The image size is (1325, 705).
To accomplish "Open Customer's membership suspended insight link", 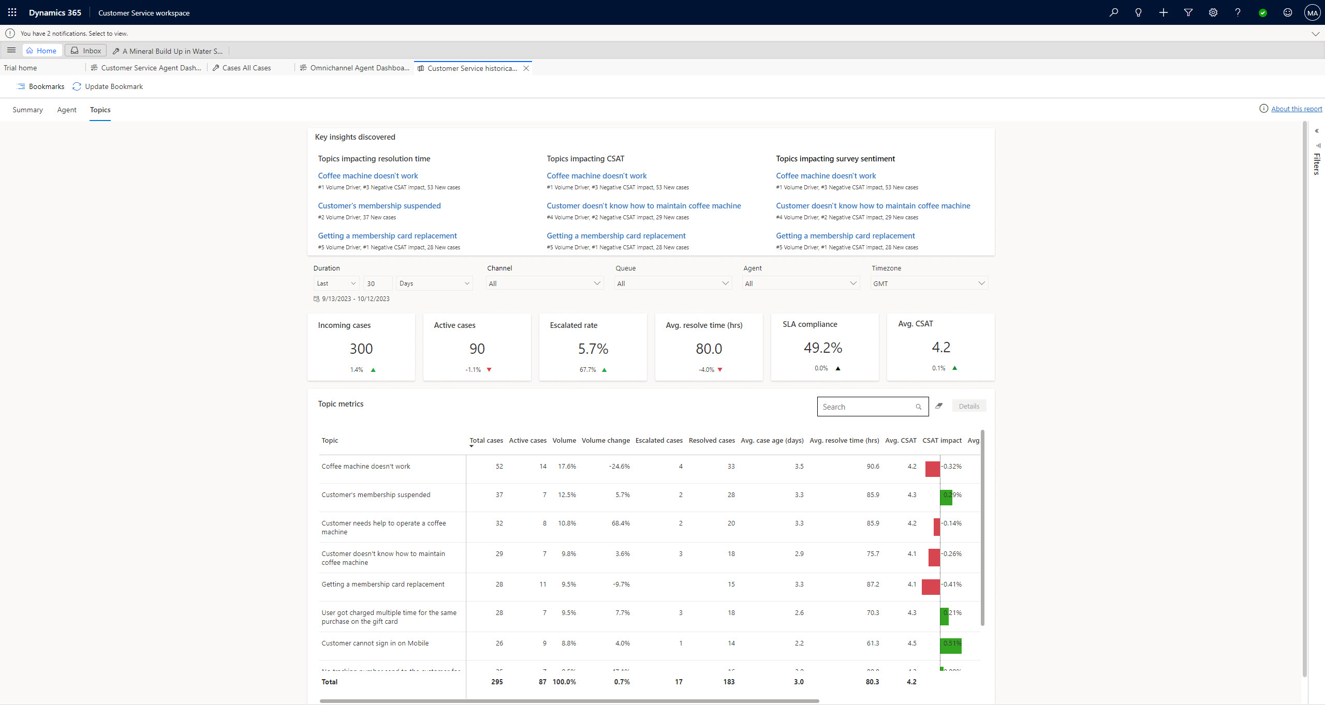I will click(x=379, y=206).
